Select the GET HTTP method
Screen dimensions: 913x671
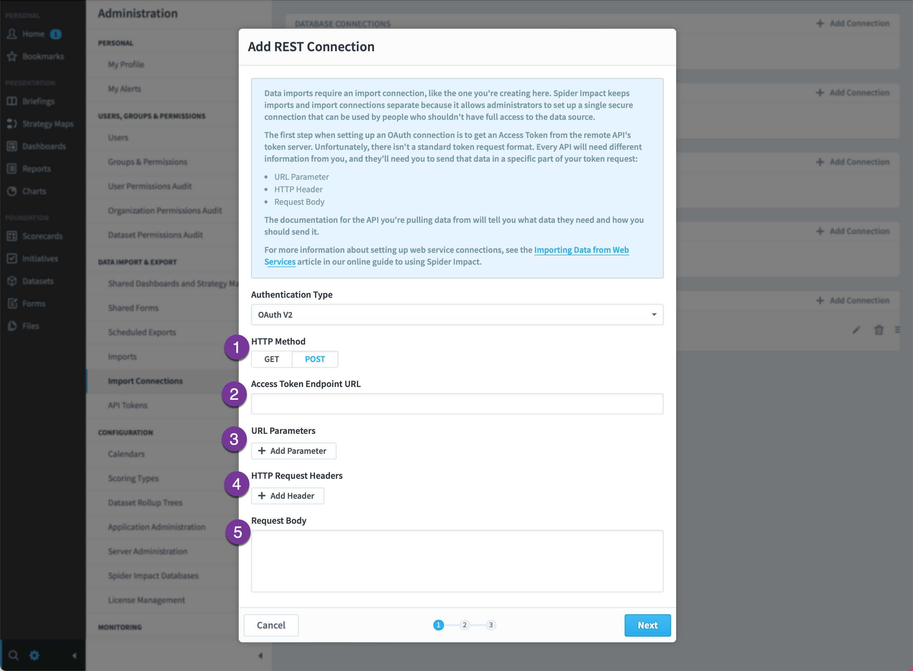[x=272, y=359]
